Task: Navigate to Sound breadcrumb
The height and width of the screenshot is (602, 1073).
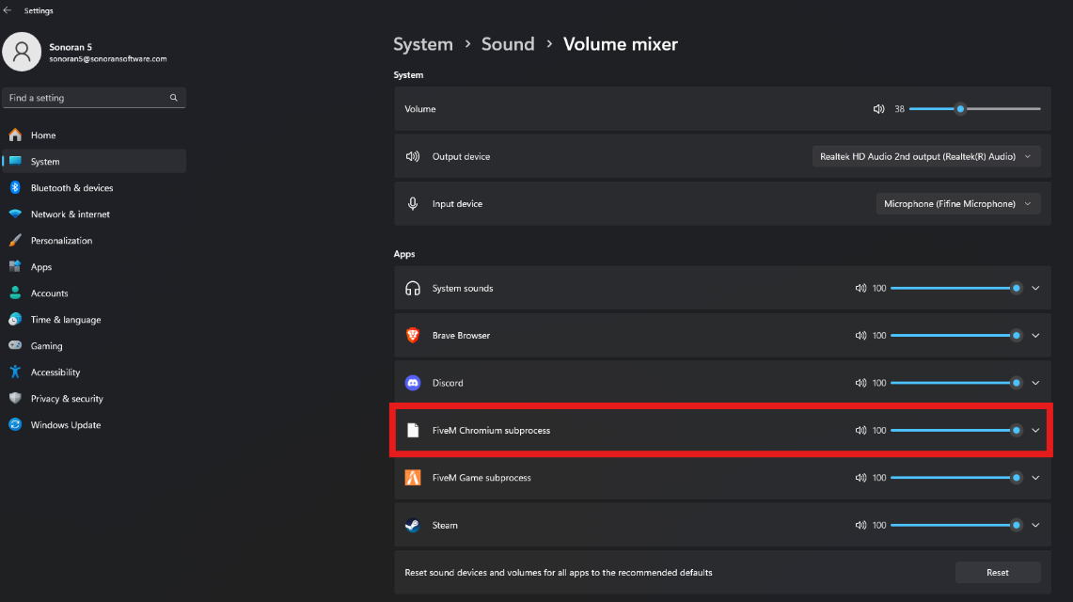Action: point(508,44)
